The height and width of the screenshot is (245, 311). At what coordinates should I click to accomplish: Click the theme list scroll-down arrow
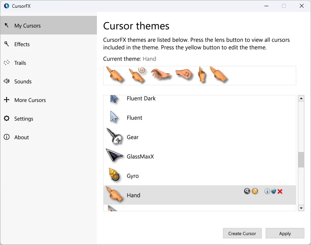point(301,208)
